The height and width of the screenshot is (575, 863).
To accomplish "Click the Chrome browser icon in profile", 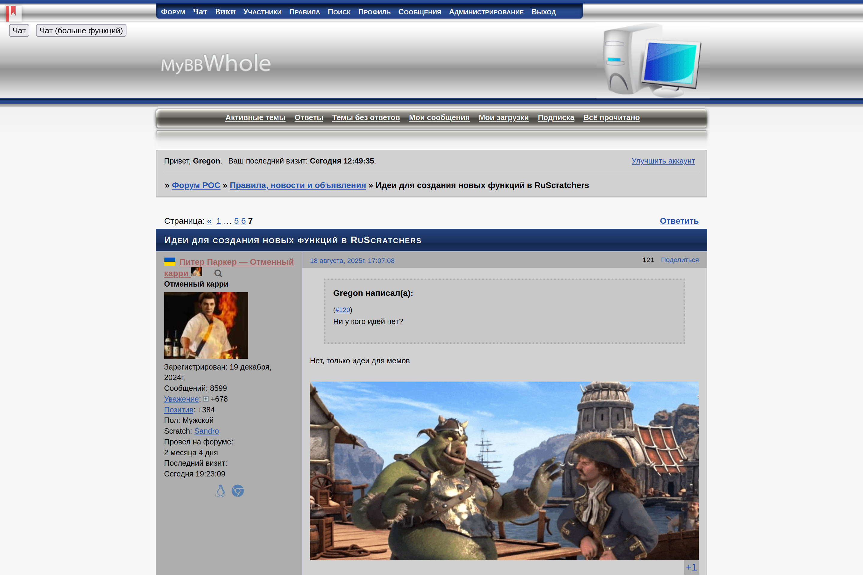I will [238, 491].
